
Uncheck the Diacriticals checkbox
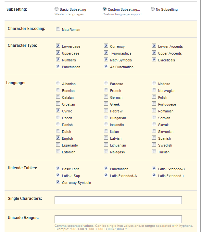pos(154,60)
